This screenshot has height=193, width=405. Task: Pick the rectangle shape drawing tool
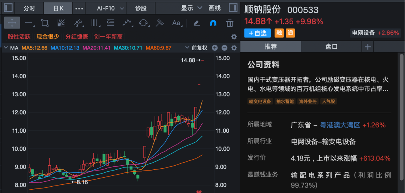click(x=45, y=23)
